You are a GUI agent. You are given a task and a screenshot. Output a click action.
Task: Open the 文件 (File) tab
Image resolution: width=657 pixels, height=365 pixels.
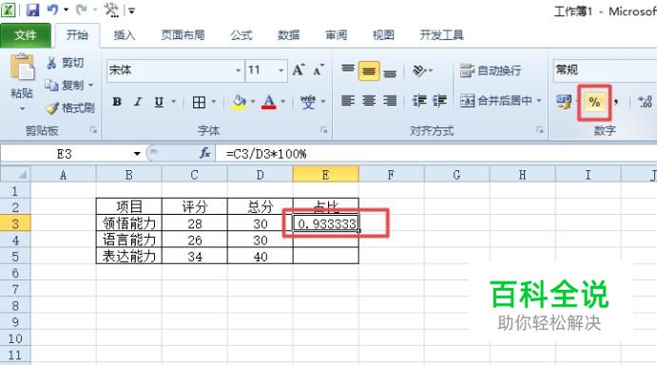pyautogui.click(x=25, y=35)
